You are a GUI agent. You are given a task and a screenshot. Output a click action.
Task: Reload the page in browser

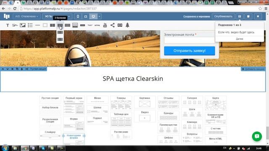tap(15, 8)
